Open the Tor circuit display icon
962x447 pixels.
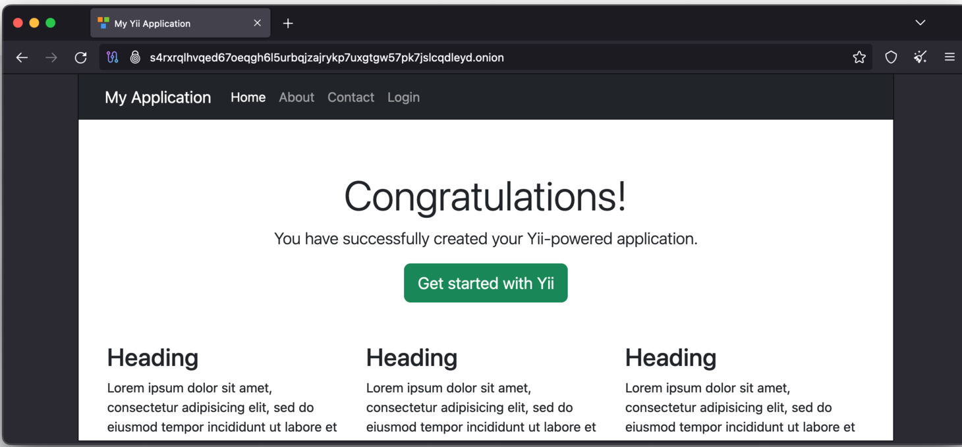click(x=112, y=57)
